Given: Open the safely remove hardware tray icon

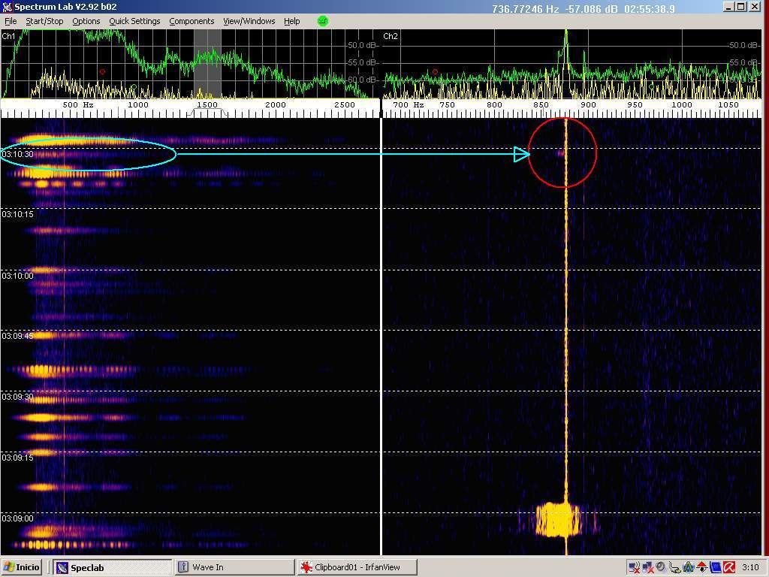Looking at the screenshot, I should click(674, 567).
